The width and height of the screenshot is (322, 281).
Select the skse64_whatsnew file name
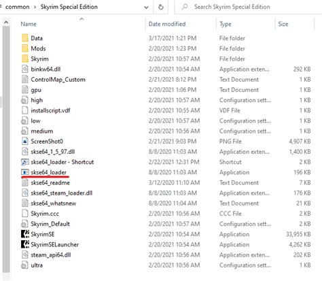[x=54, y=203]
